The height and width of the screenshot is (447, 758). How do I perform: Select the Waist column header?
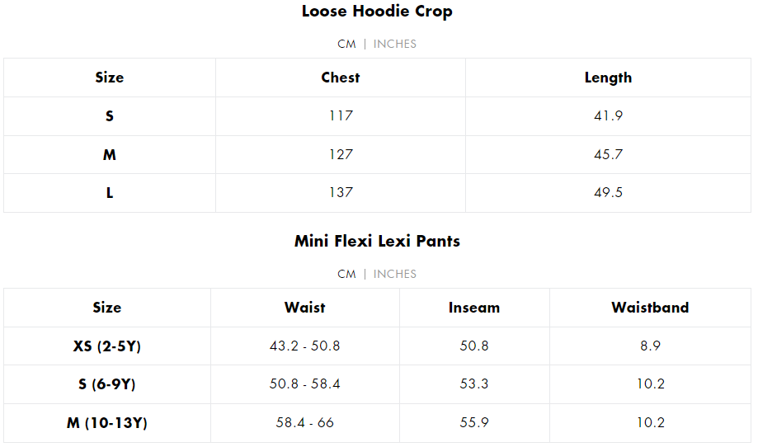[304, 308]
